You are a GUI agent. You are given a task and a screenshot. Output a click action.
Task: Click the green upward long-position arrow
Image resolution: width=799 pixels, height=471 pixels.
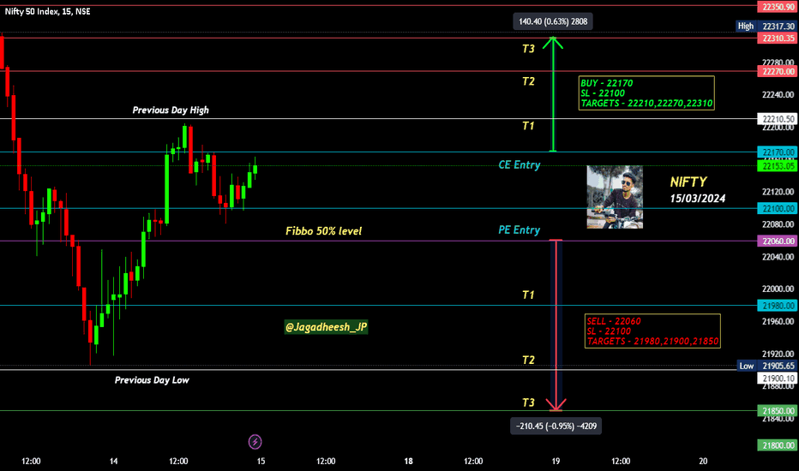(x=553, y=95)
